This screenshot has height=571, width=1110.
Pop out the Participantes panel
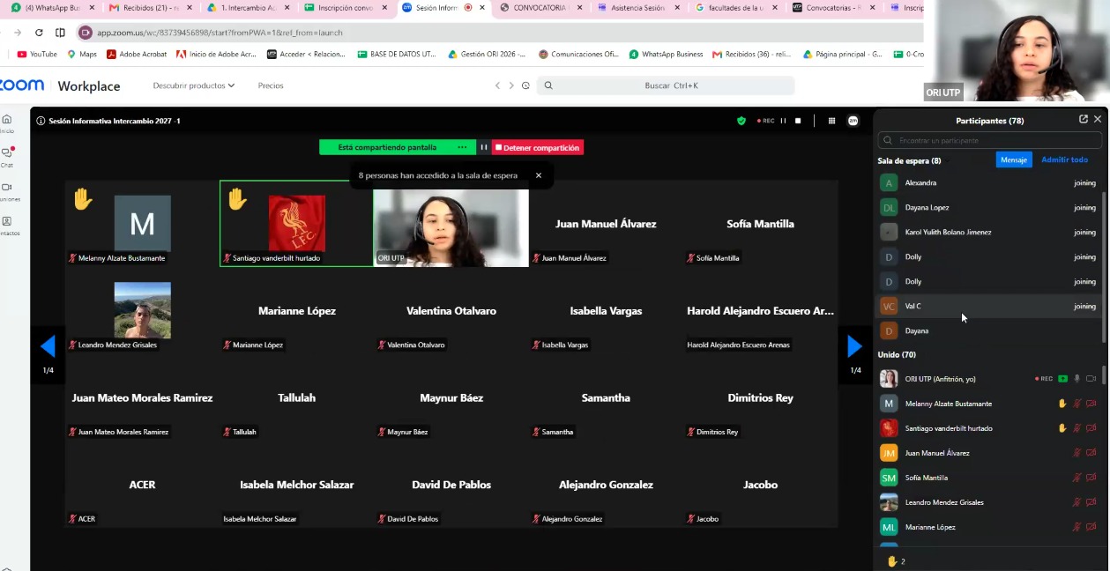1084,119
